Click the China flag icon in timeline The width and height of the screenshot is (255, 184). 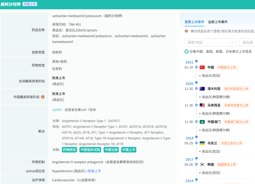pos(202,67)
